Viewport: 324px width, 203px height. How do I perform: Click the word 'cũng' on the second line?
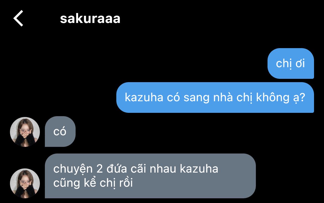pyautogui.click(x=66, y=183)
